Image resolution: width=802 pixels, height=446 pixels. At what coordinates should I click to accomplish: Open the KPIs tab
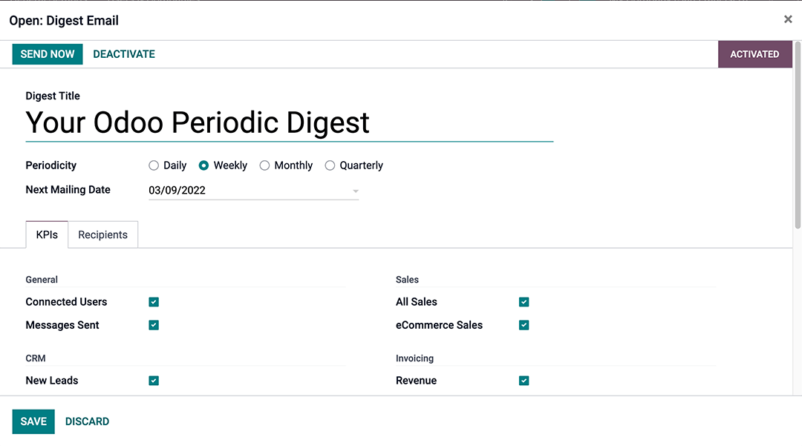click(46, 235)
